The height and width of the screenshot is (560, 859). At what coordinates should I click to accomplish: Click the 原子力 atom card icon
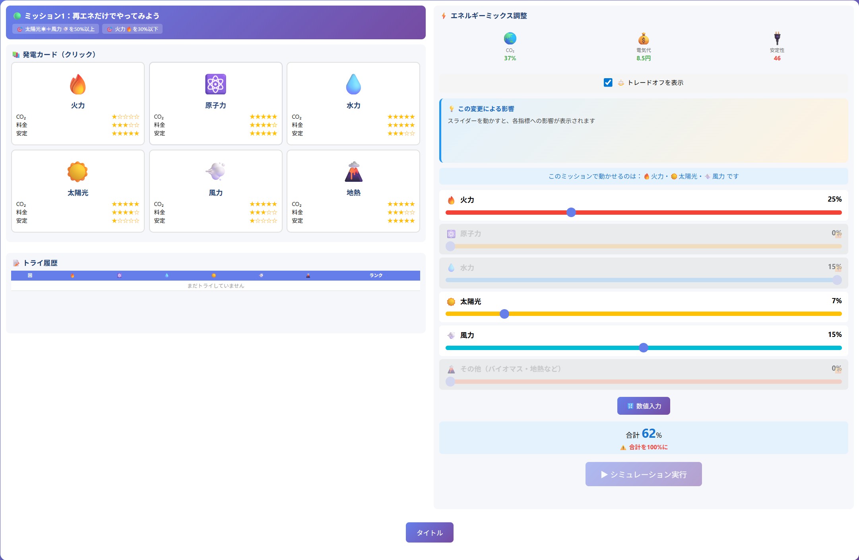tap(215, 84)
